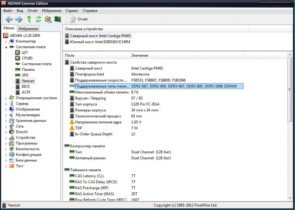This screenshot has height=210, width=295.
Task: Select the Память memory icon in tree
Action: point(18,70)
